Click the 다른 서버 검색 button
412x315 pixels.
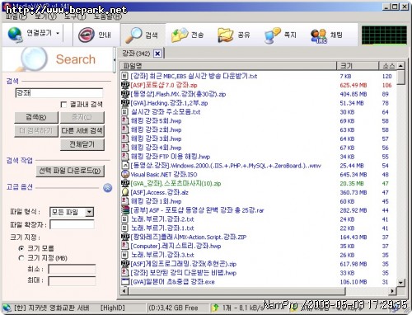[x=82, y=130]
